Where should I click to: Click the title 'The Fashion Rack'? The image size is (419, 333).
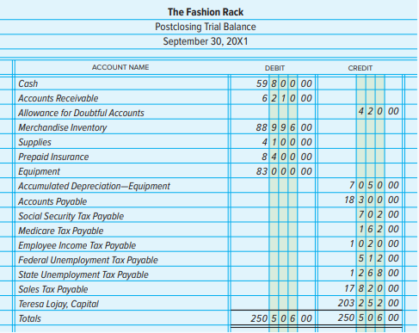coord(206,12)
